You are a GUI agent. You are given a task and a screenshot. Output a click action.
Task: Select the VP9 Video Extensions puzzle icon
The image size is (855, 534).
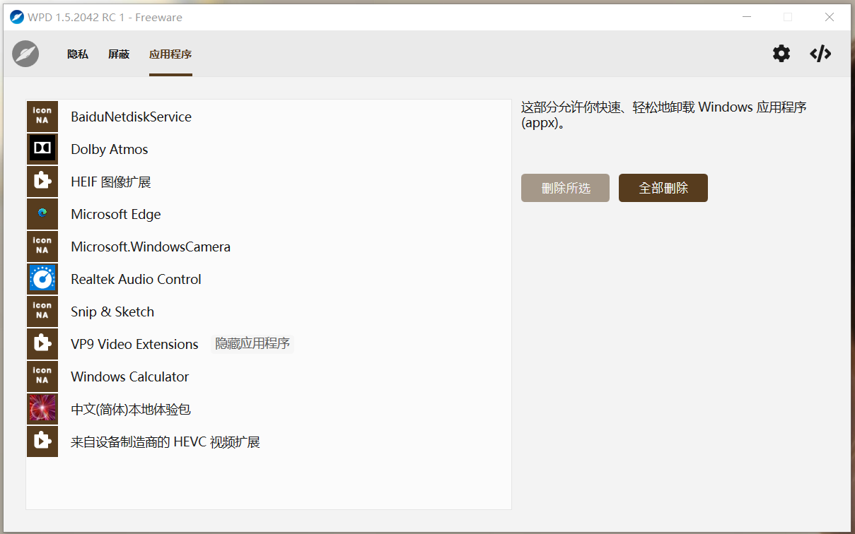coord(42,344)
